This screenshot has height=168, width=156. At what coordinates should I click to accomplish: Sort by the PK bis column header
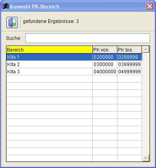click(x=129, y=50)
